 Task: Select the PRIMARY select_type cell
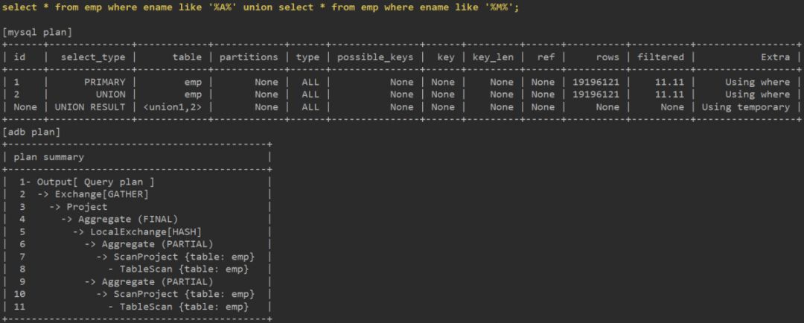click(x=105, y=82)
